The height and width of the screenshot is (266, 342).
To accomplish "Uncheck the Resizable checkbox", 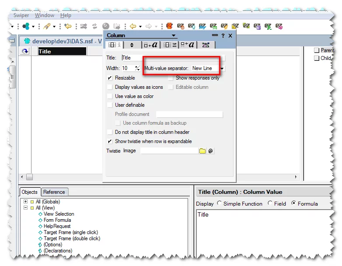I will pos(110,78).
